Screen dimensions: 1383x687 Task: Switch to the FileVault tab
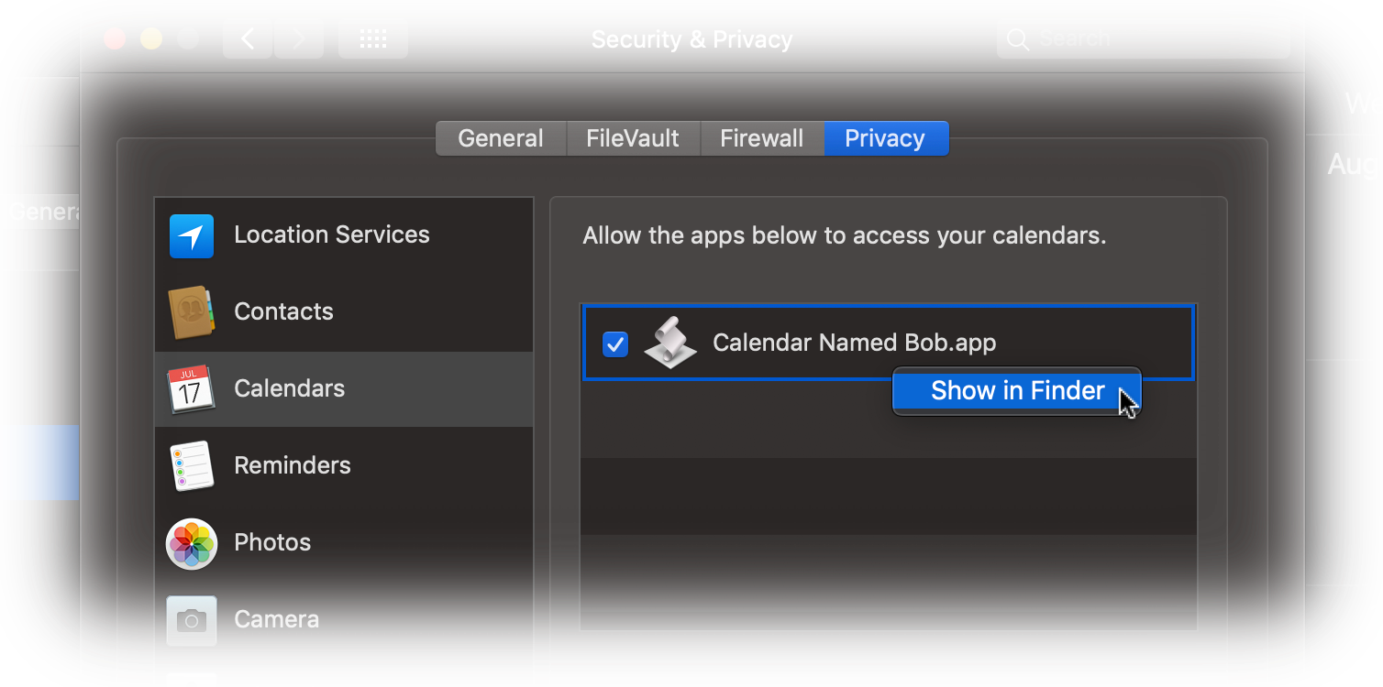click(x=633, y=137)
